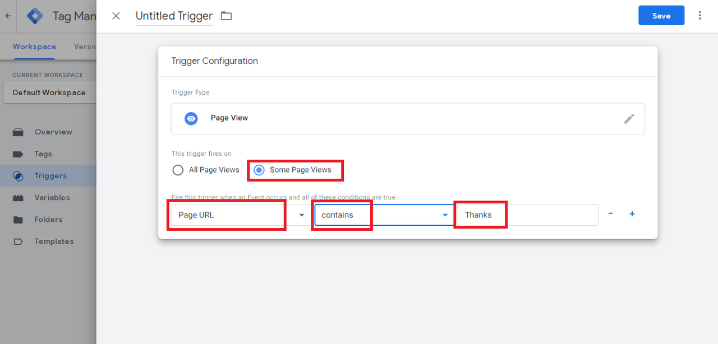
Task: Add a condition with plus button
Action: [632, 214]
